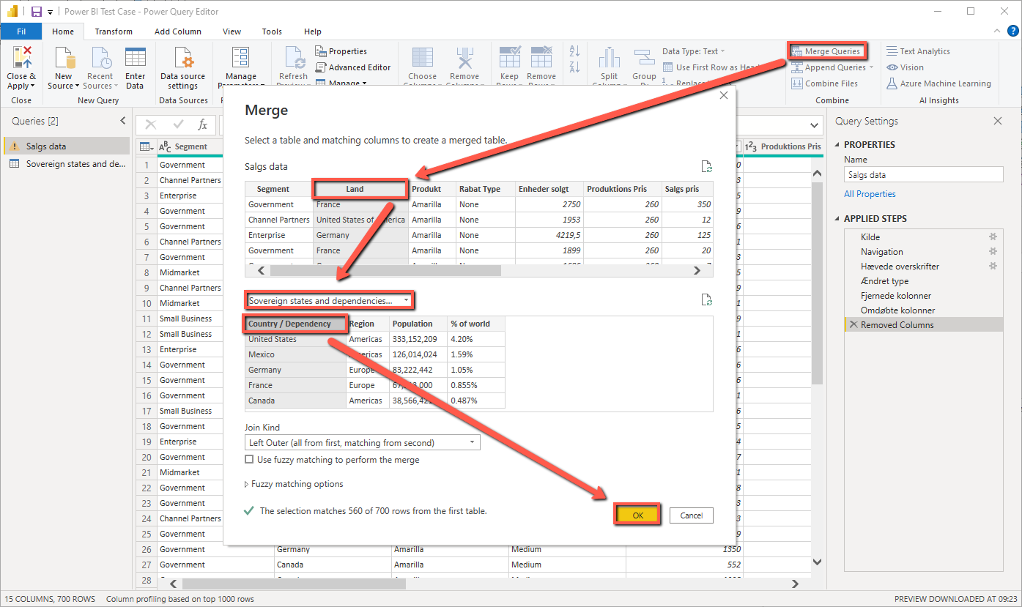Open All Properties link
This screenshot has height=607, width=1022.
(870, 194)
